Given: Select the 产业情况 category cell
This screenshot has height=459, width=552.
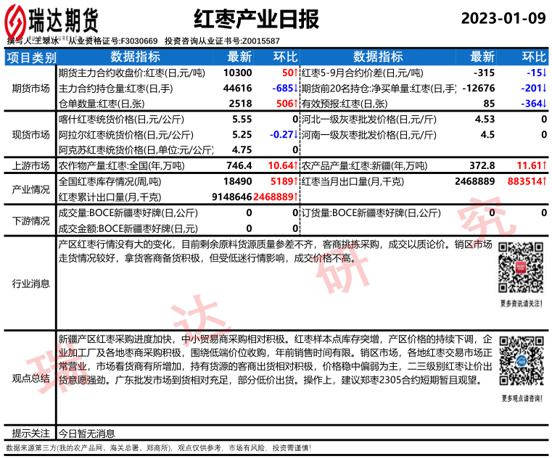Looking at the screenshot, I should coord(30,189).
